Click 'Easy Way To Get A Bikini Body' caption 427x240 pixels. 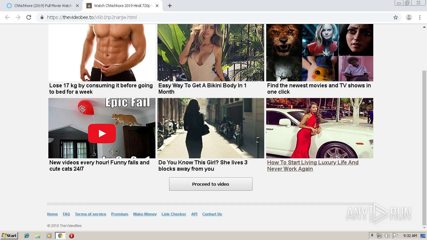click(202, 89)
